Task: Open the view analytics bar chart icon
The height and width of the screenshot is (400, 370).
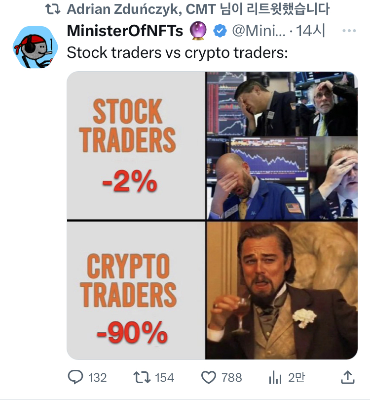Action: click(x=275, y=378)
